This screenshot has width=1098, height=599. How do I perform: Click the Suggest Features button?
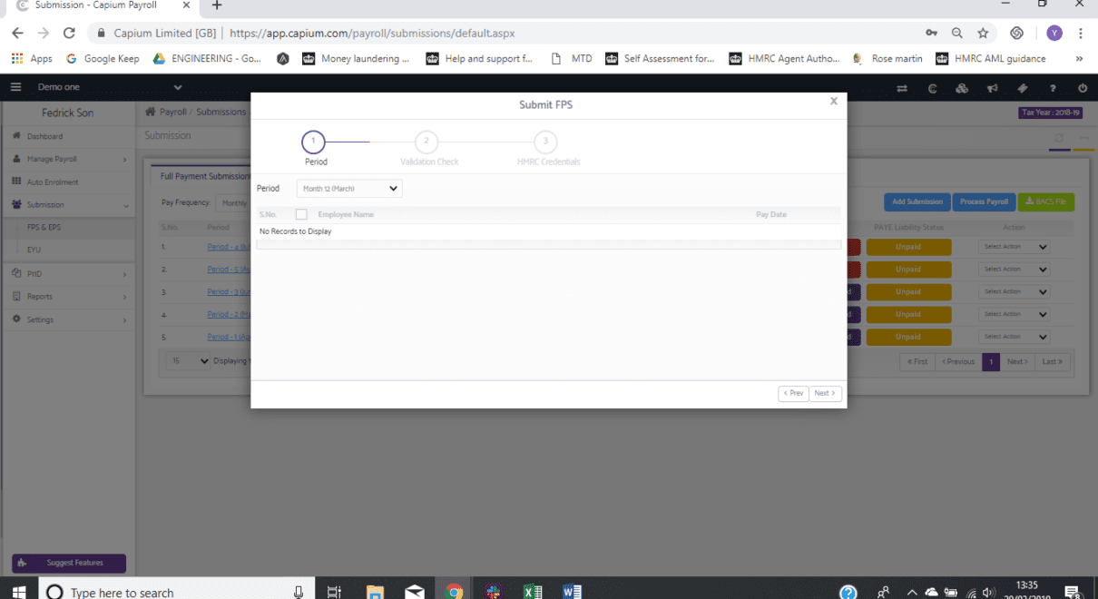69,563
